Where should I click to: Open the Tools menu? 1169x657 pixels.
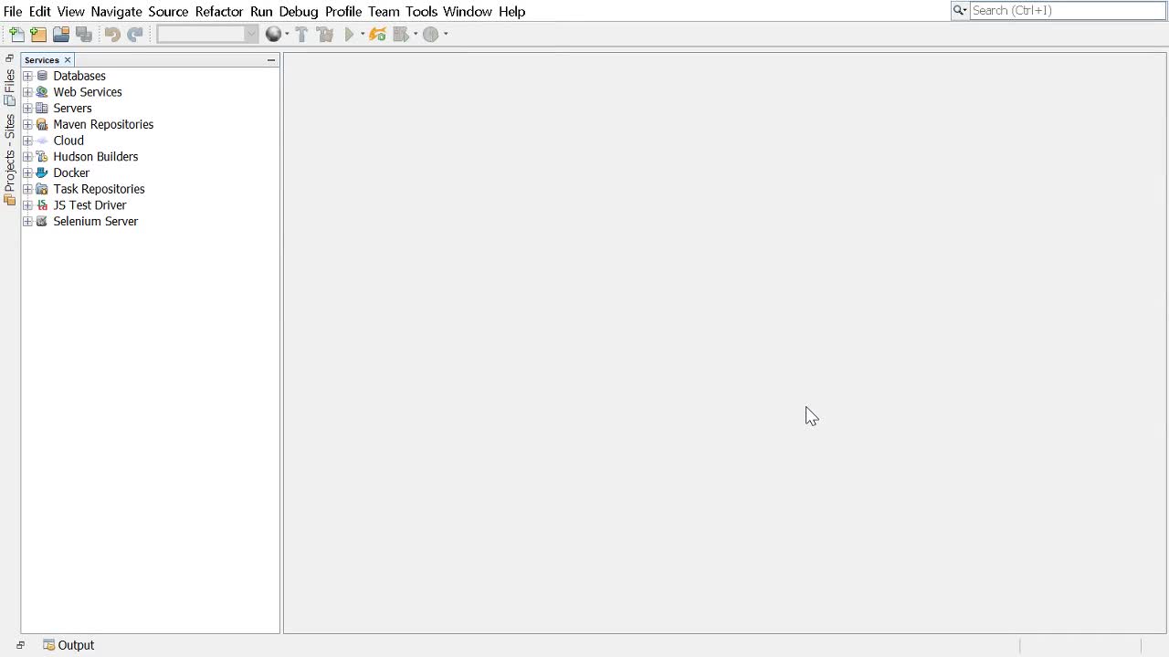click(x=421, y=12)
